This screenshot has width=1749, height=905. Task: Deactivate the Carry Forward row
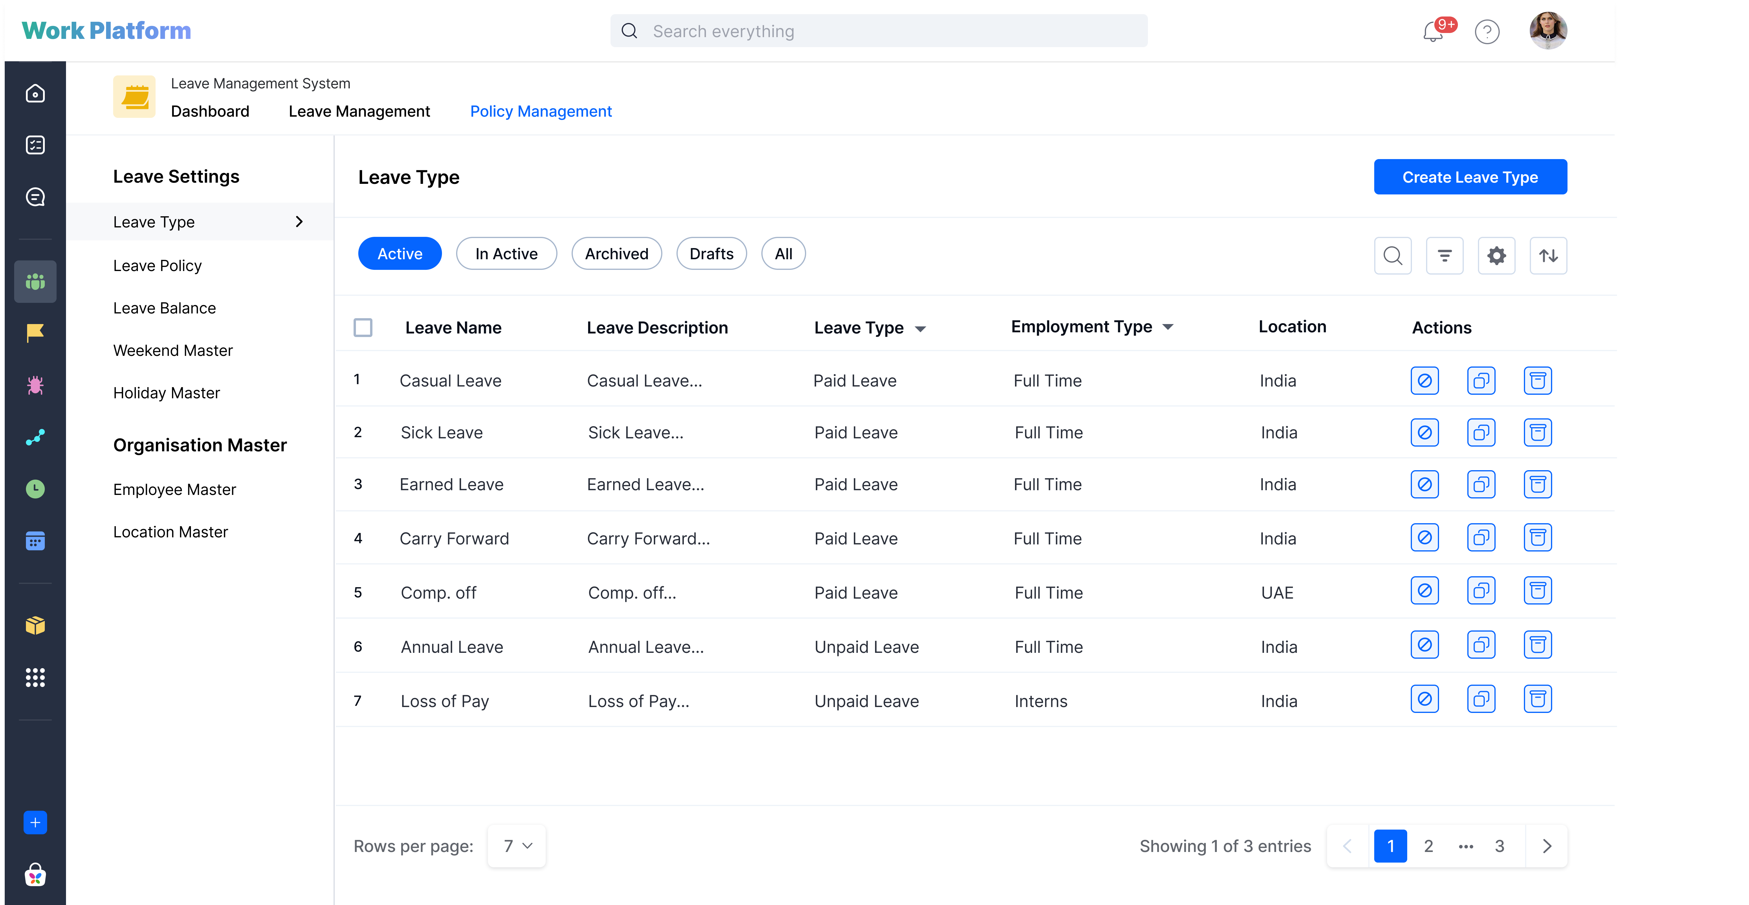[x=1425, y=538]
